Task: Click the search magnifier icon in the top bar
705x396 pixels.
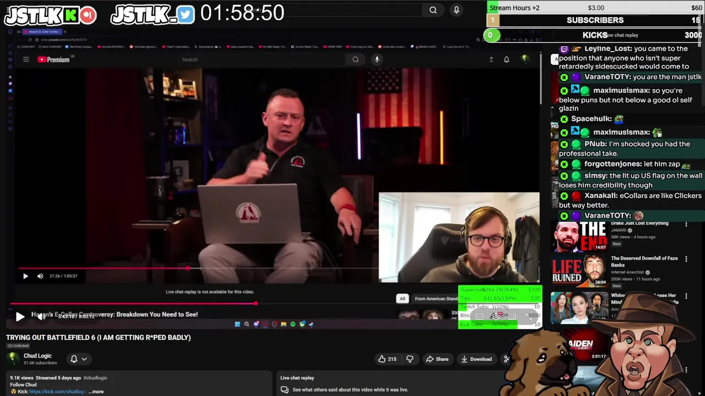Action: tap(433, 10)
